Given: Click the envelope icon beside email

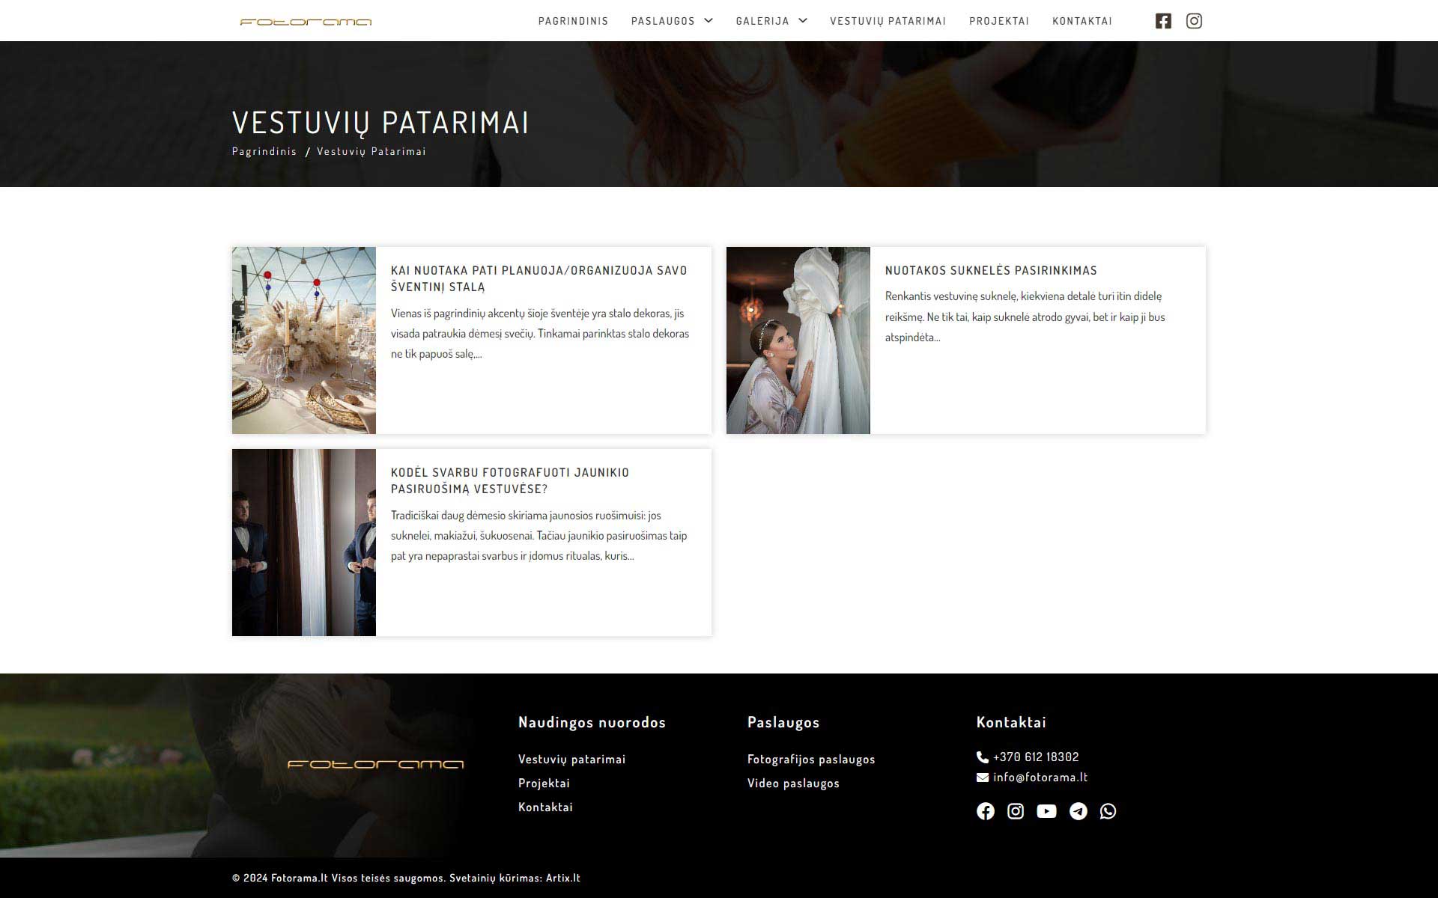Looking at the screenshot, I should point(983,778).
